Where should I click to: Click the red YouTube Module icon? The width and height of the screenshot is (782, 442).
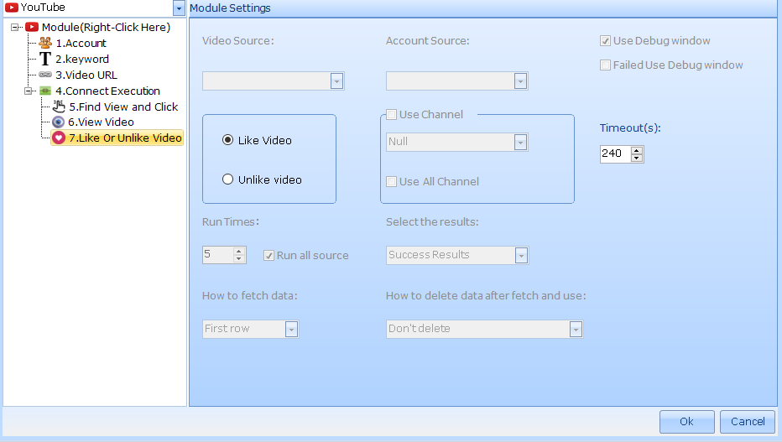click(x=32, y=27)
